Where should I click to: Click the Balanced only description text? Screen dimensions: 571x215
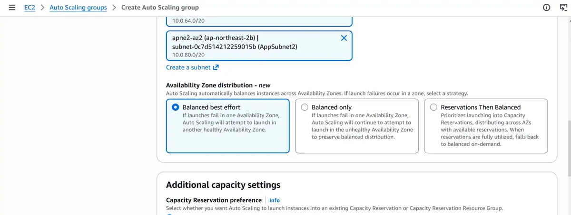(362, 126)
